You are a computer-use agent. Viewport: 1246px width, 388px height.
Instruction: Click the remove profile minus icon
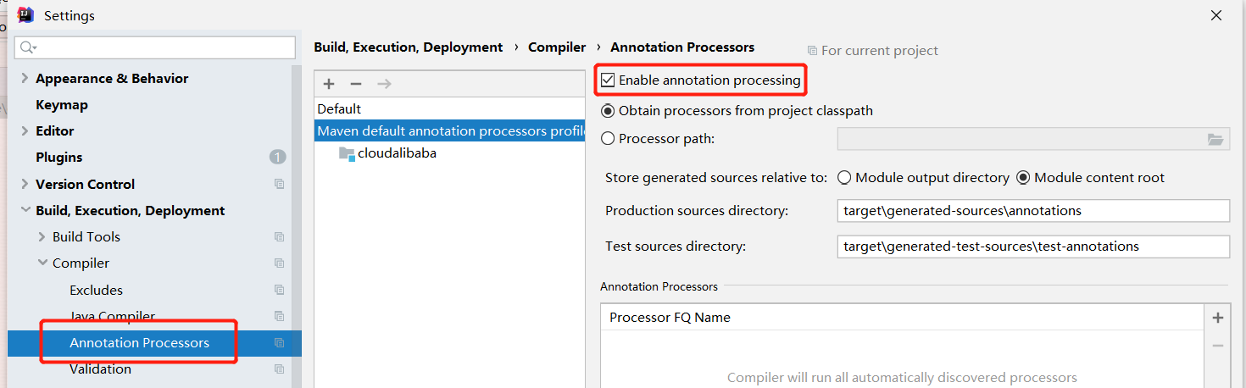point(356,84)
